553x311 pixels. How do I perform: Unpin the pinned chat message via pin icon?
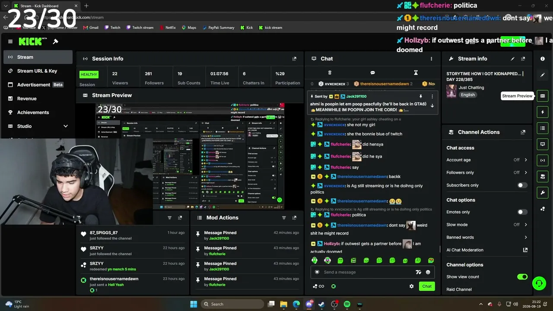tap(420, 96)
